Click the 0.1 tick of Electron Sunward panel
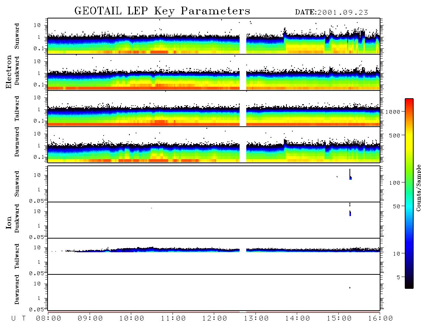Viewport: 421px width, 325px height. 38,48
